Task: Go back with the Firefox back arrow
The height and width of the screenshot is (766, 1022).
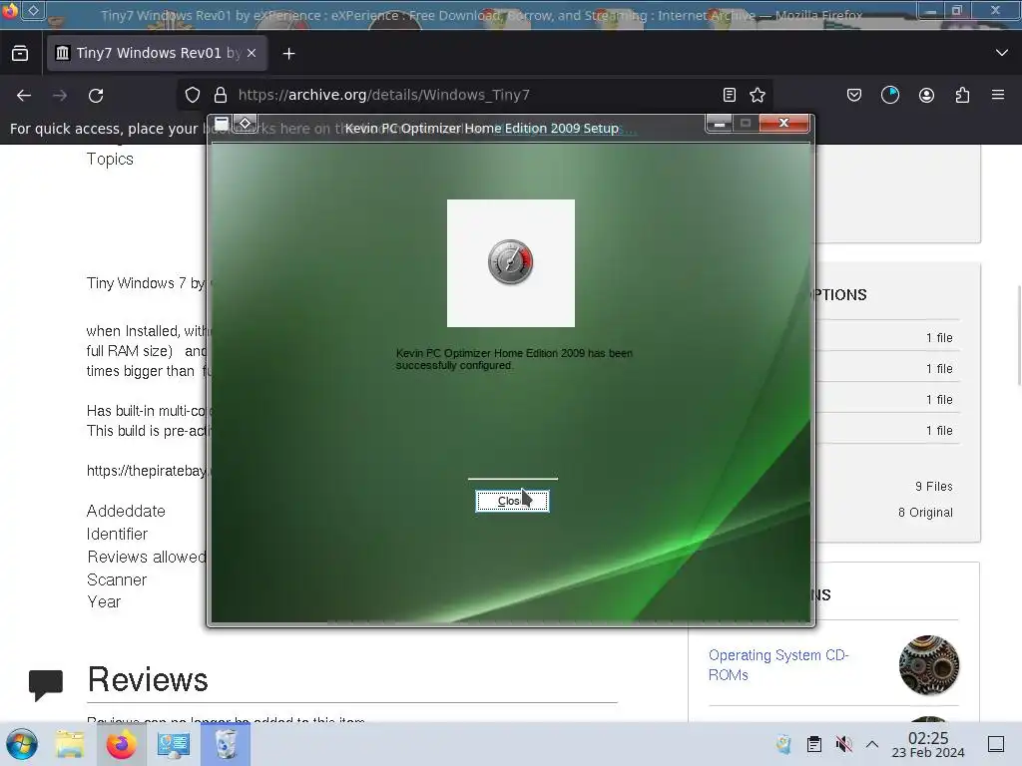Action: pos(24,95)
